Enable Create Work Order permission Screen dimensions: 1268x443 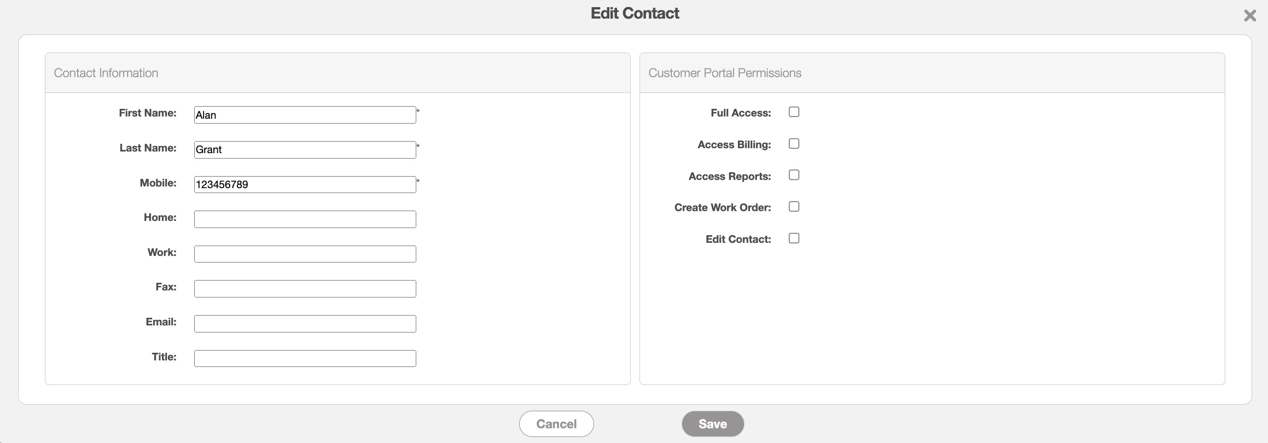point(794,207)
